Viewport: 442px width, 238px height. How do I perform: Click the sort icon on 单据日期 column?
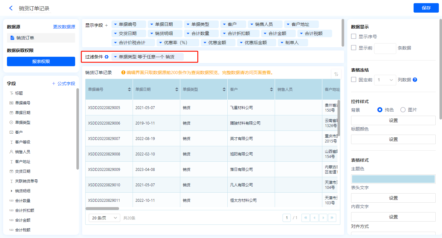click(x=177, y=90)
